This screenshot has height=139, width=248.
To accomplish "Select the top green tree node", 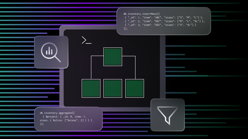I will pyautogui.click(x=113, y=57).
